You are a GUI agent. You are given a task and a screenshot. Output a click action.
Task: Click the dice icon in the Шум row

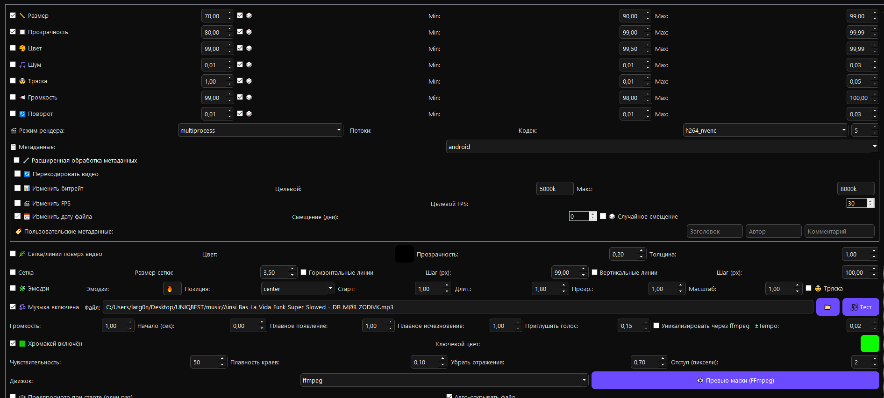(x=249, y=64)
